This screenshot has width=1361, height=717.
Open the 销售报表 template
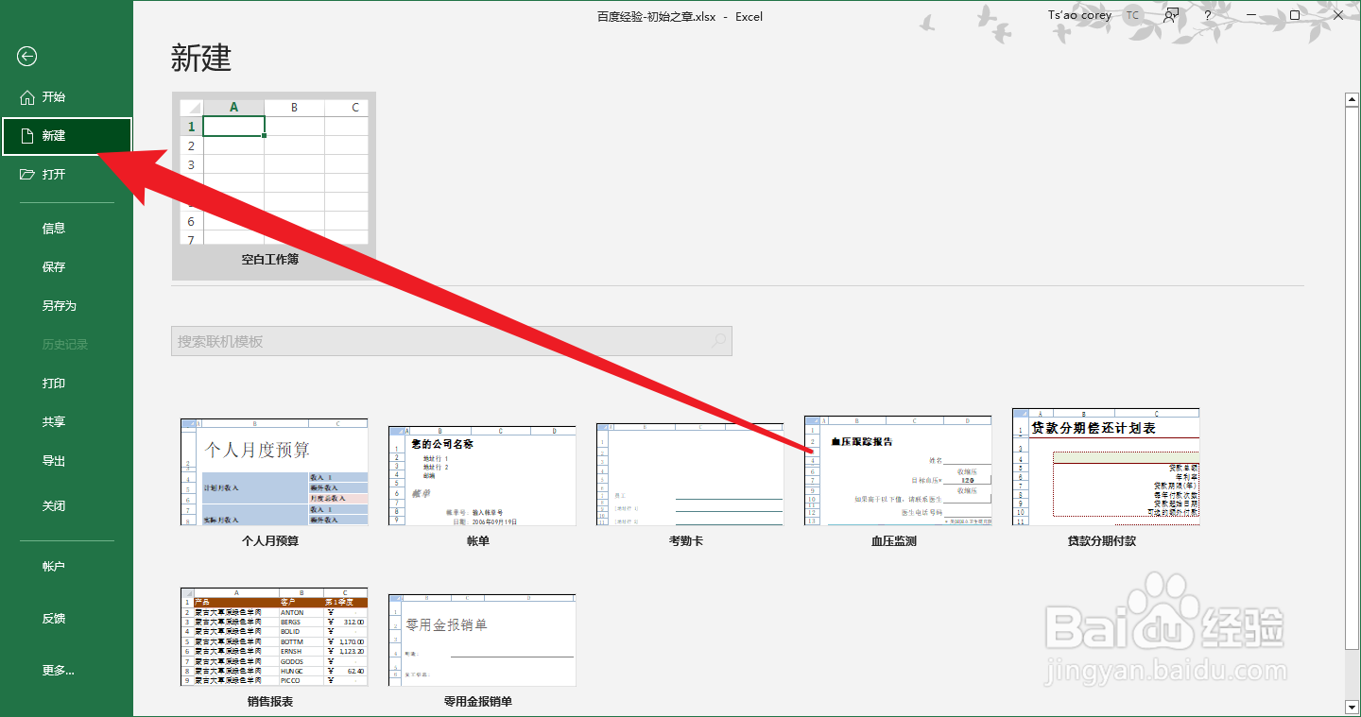point(274,649)
